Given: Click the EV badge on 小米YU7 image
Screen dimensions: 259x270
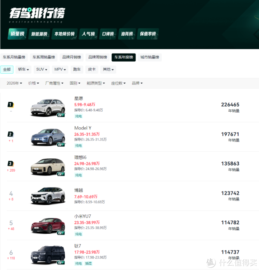Looking at the screenshot, I should 61,233.
